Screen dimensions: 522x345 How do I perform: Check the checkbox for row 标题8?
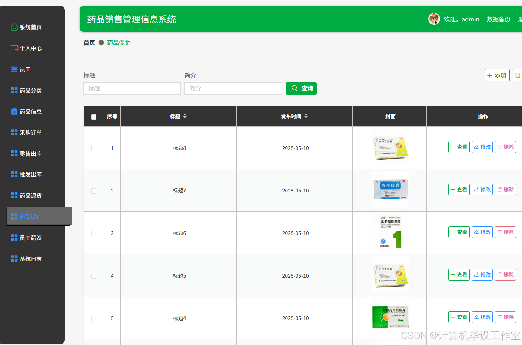(x=94, y=148)
